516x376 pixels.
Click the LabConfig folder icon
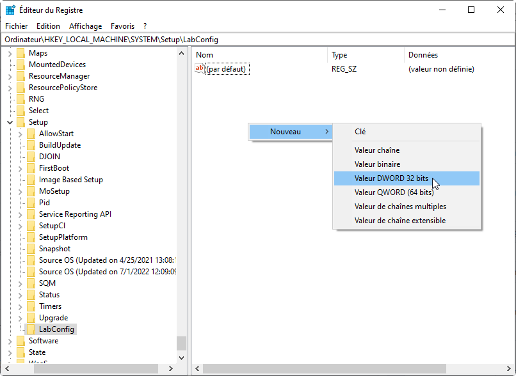point(31,329)
